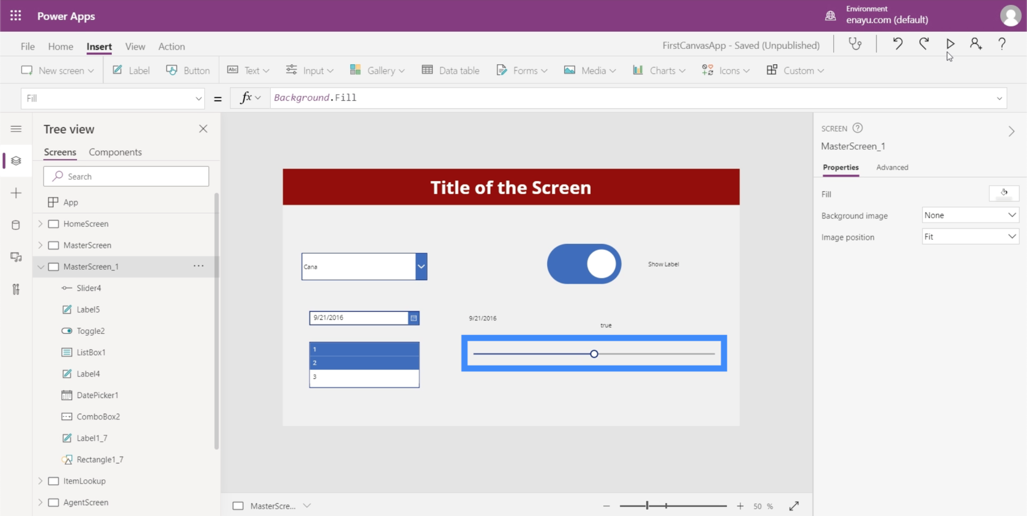Open the Media icon in left rail
The image size is (1027, 516).
coord(16,257)
